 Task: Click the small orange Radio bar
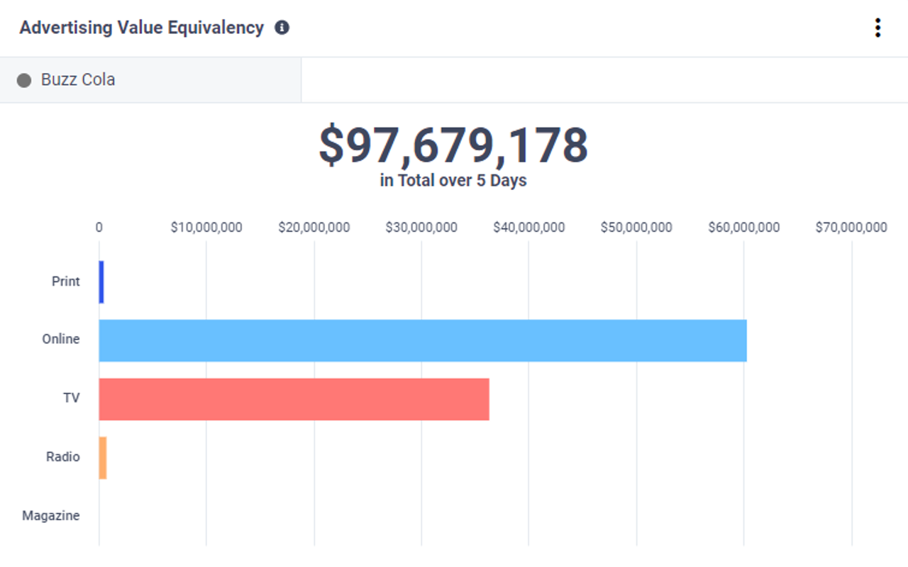point(103,458)
